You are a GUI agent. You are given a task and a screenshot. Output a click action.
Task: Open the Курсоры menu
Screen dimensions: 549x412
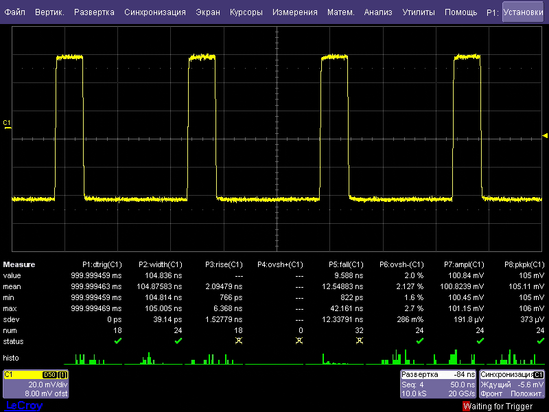pos(246,12)
